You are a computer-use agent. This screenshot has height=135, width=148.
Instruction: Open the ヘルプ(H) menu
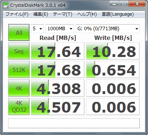(x=87, y=14)
